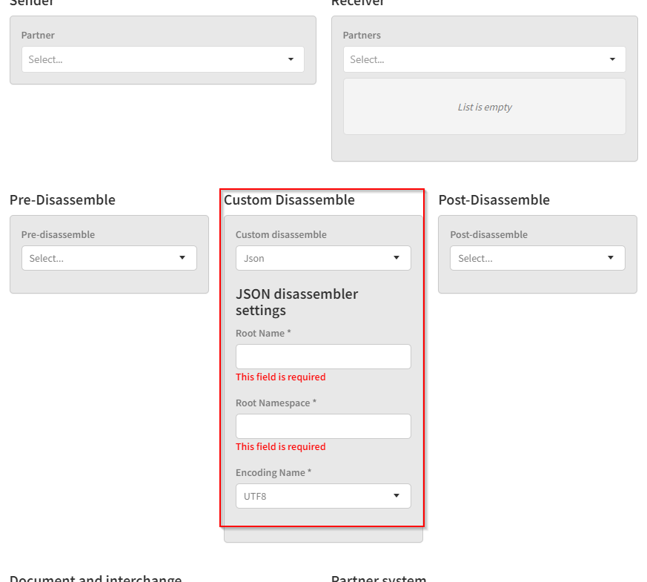Click the Receiver Partners dropdown arrow
The width and height of the screenshot is (647, 582).
612,59
